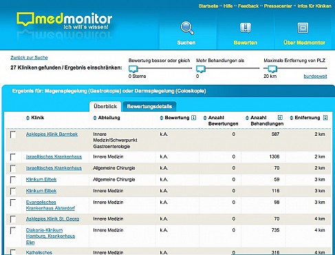This screenshot has width=335, height=255.
Task: Tick checkbox for Israelitisches Krankenhaus Allgemeine Chirurgie
Action: coord(13,168)
